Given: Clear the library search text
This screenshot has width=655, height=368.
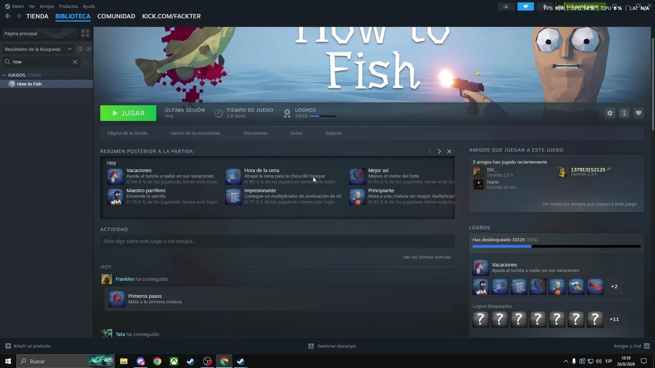Looking at the screenshot, I should tap(75, 62).
